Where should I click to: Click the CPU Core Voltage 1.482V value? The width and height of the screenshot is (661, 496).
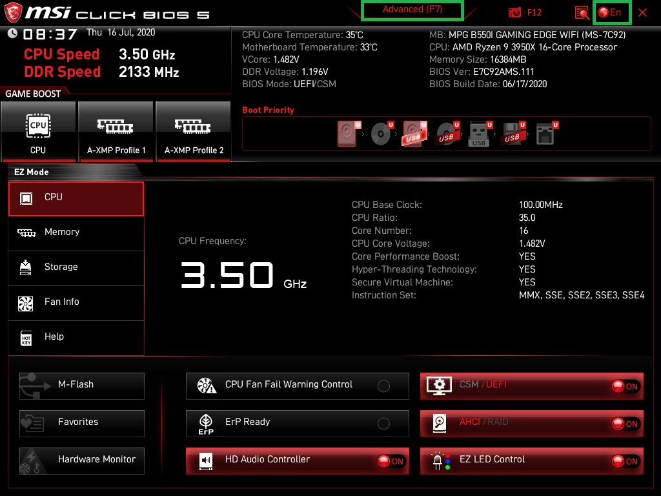click(532, 243)
